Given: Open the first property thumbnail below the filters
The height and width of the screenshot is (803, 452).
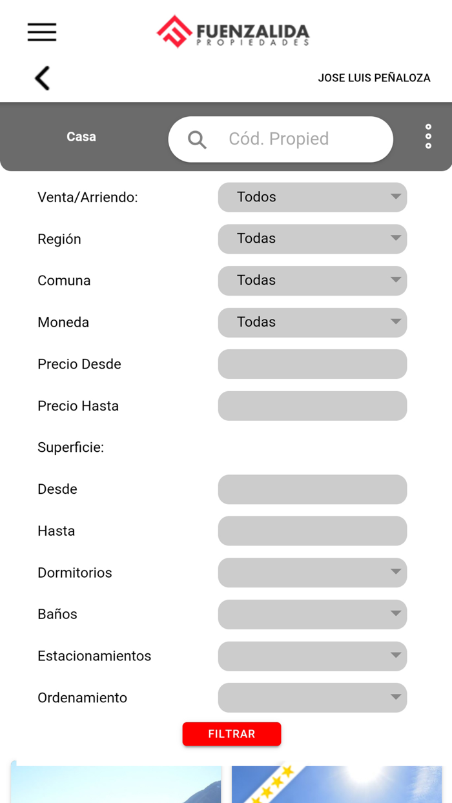Looking at the screenshot, I should pyautogui.click(x=116, y=784).
